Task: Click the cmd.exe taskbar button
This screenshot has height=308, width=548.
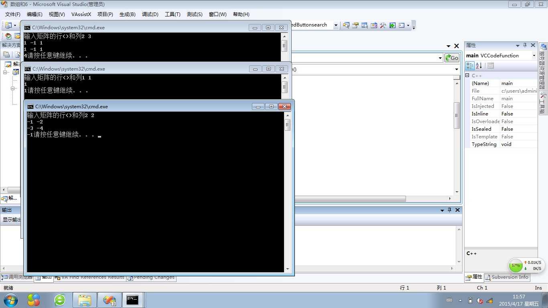Action: tap(133, 300)
